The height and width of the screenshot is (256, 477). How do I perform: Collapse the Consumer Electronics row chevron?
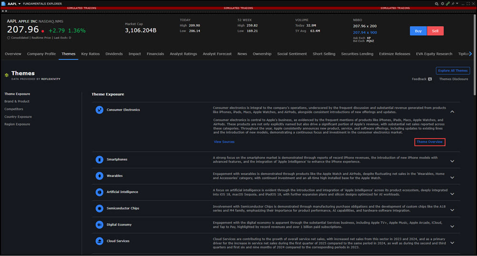pos(452,112)
